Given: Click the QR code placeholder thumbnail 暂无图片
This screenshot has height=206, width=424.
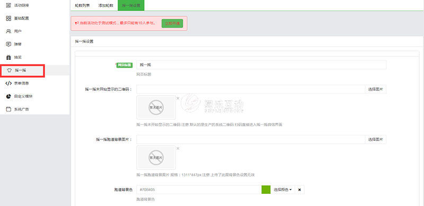Looking at the screenshot, I should [x=156, y=107].
